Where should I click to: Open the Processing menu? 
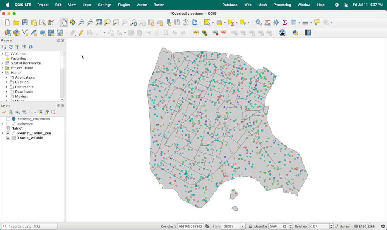pos(282,5)
